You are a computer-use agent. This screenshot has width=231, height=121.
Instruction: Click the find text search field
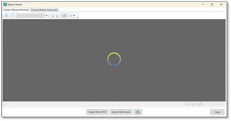click(x=31, y=16)
